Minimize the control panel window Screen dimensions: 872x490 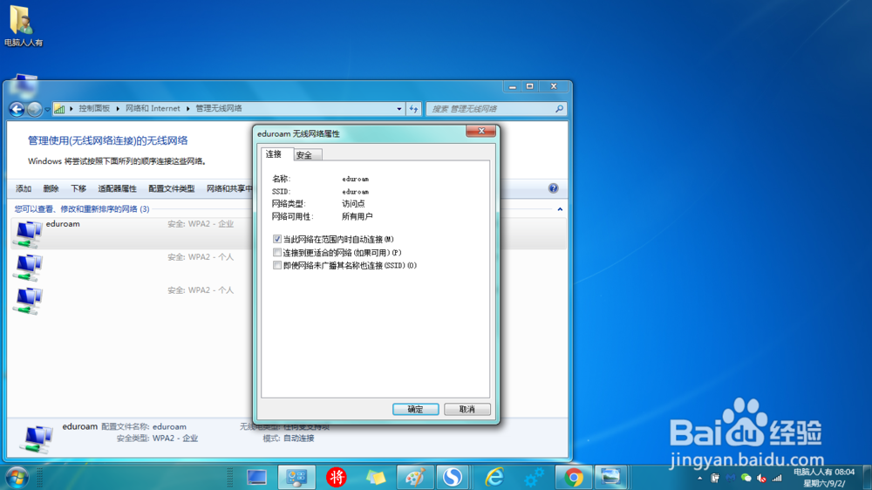point(512,86)
